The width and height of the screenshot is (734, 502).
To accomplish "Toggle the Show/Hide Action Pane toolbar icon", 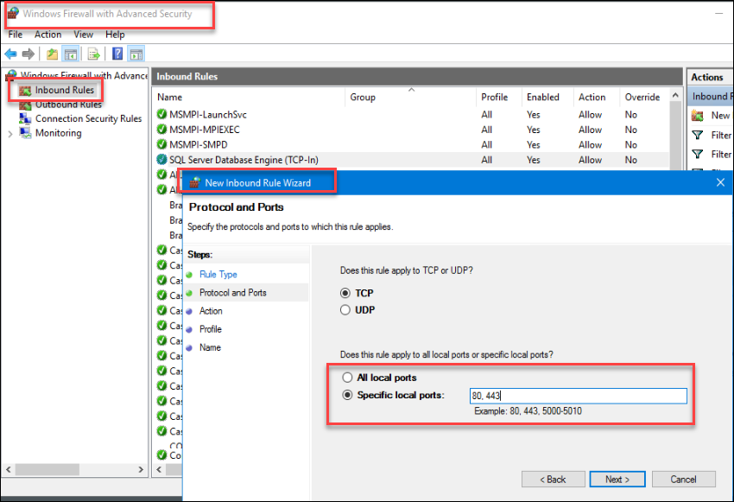I will pos(136,54).
